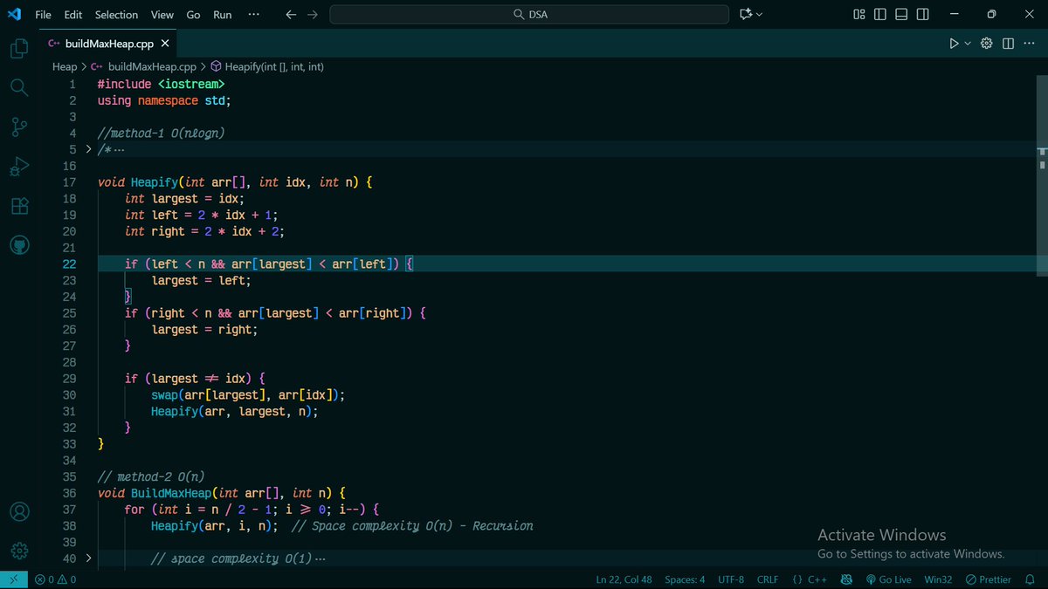The height and width of the screenshot is (589, 1048).
Task: Click Customize Layout icon
Action: (x=859, y=14)
